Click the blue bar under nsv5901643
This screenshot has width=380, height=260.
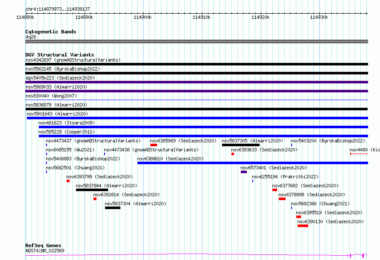[197, 118]
